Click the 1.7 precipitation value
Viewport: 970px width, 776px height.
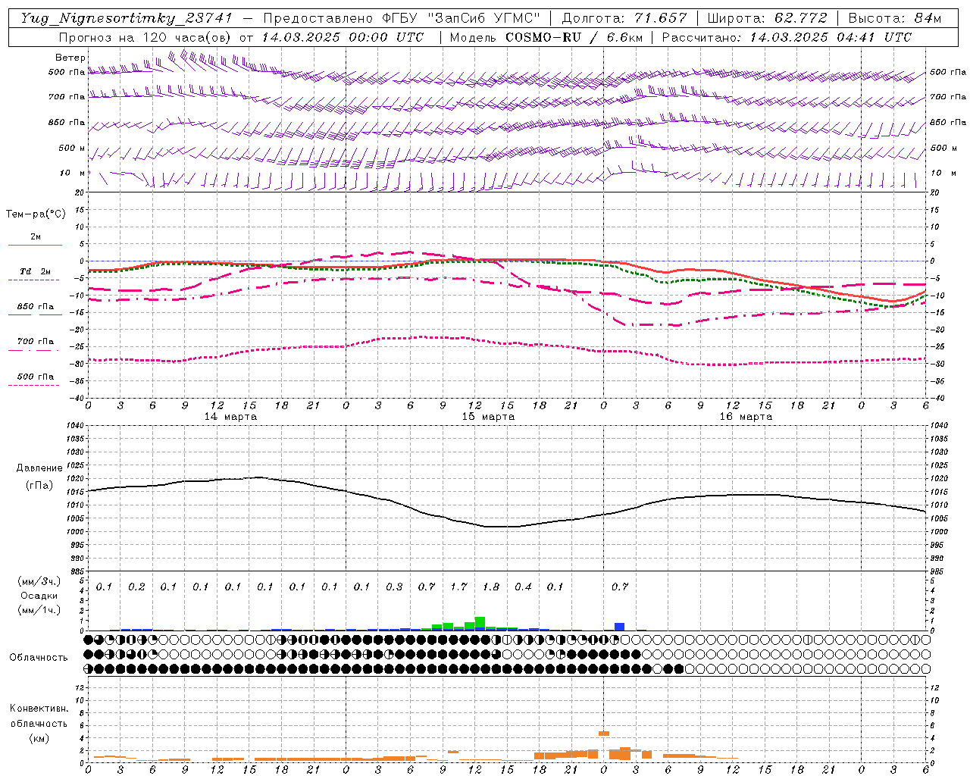point(458,587)
